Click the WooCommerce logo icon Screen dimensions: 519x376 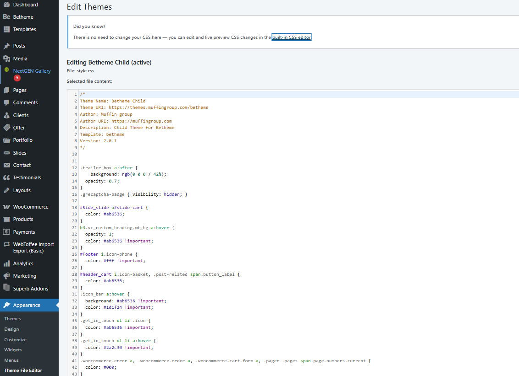pos(6,207)
